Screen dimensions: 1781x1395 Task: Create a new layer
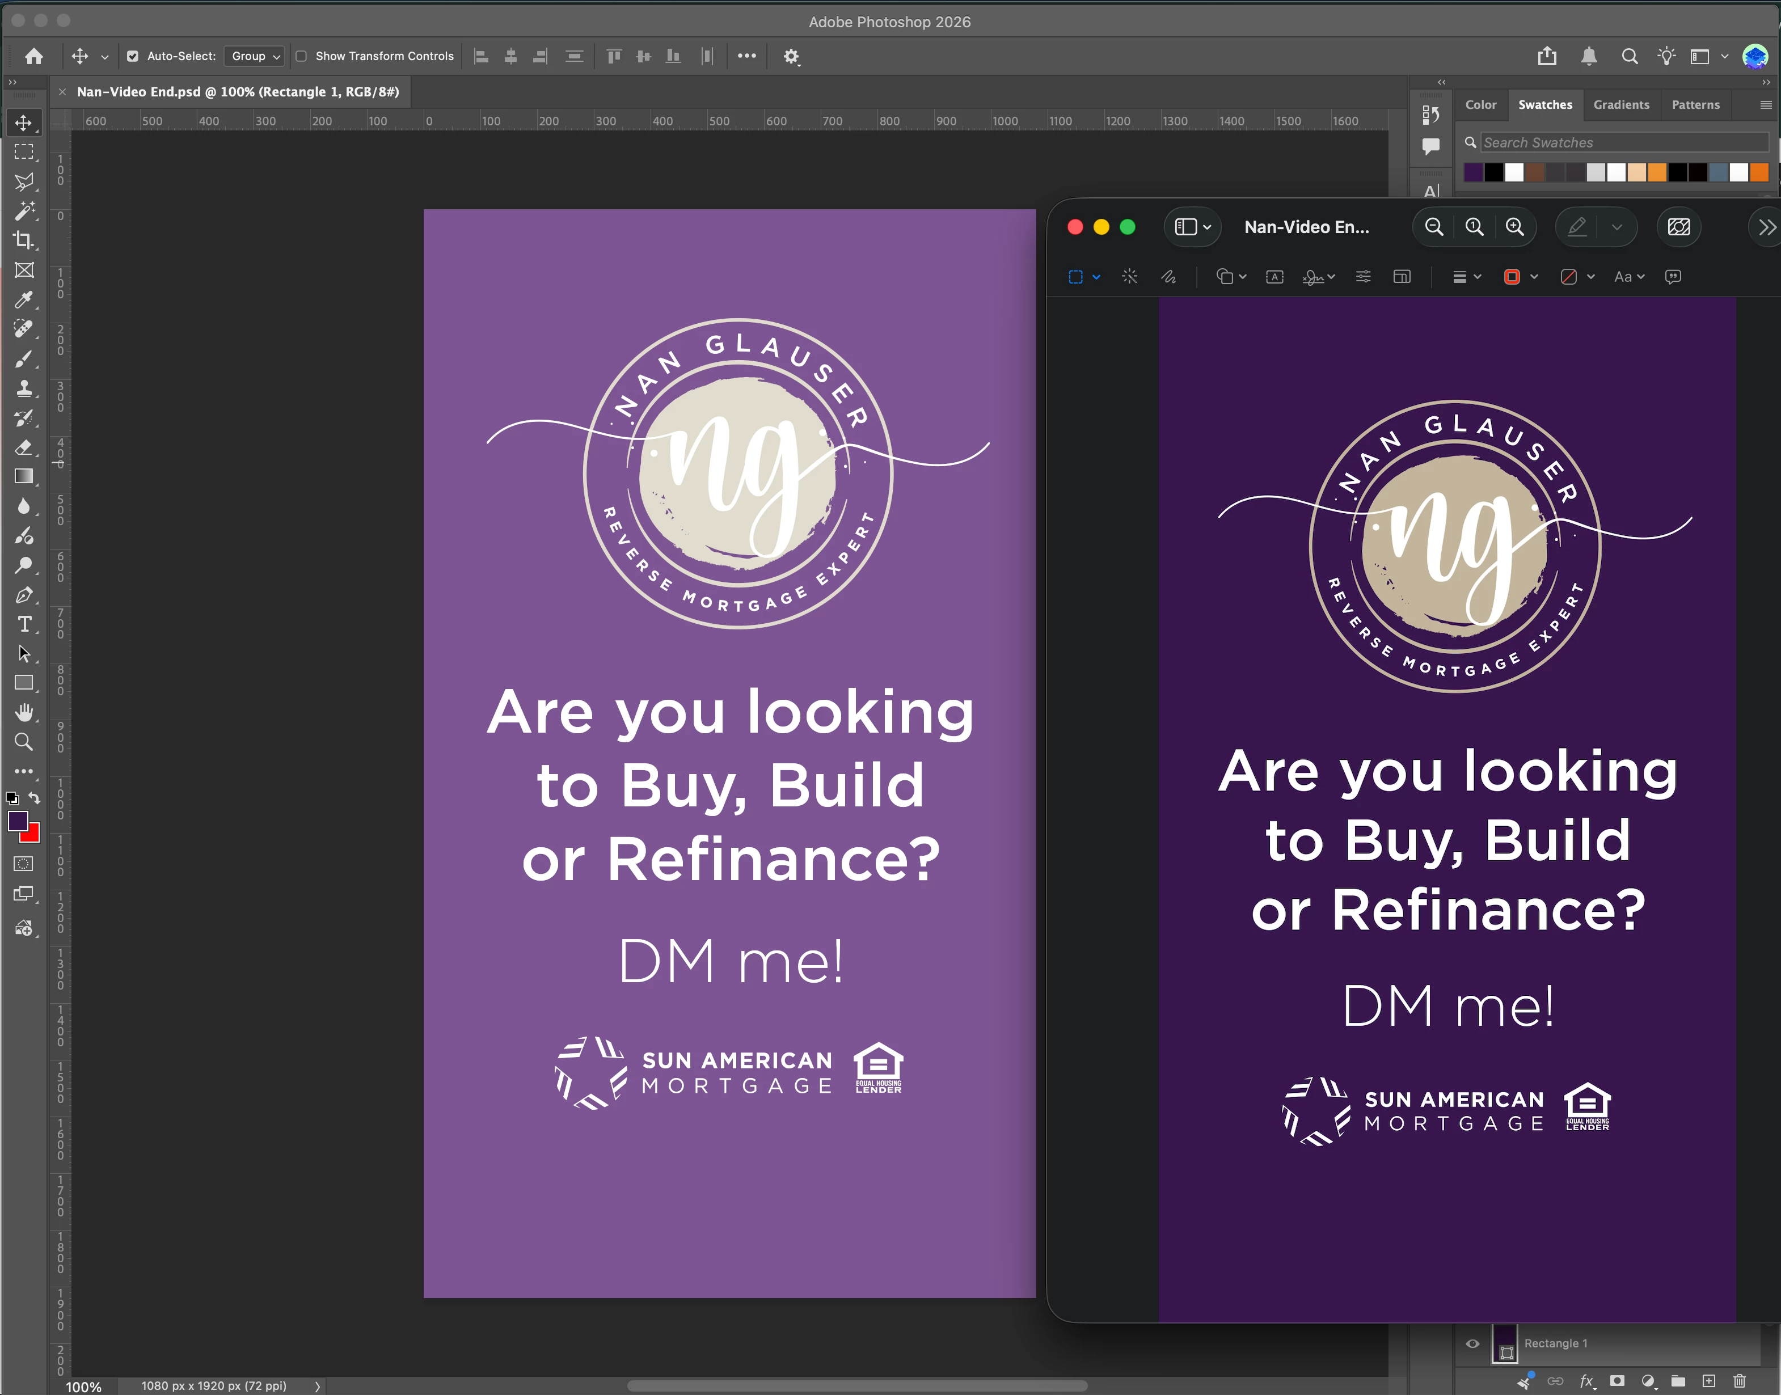pos(1708,1381)
